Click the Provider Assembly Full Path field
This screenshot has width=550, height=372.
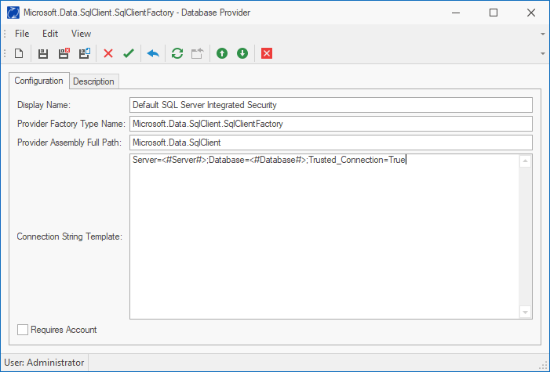[331, 143]
